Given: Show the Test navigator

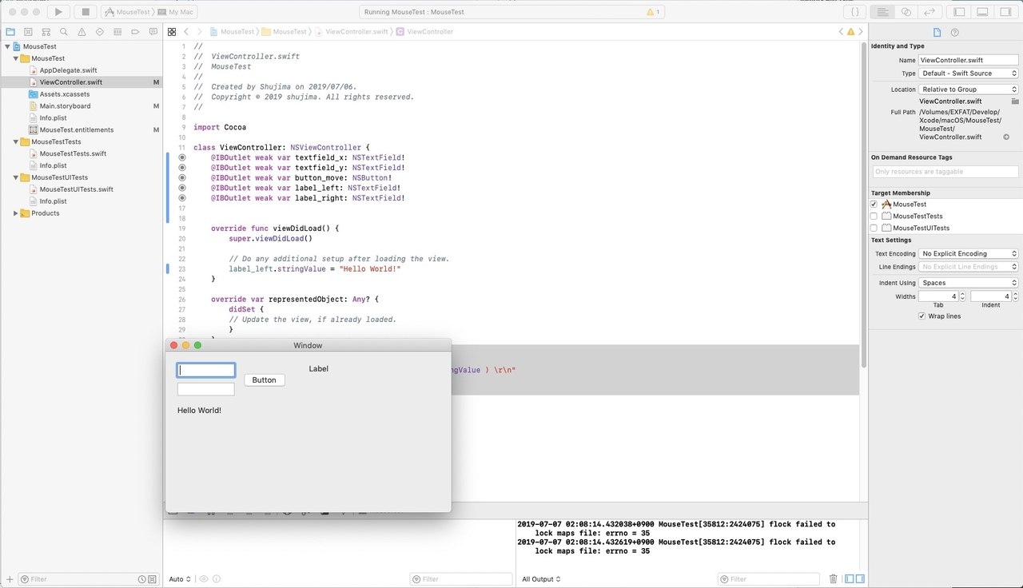Looking at the screenshot, I should coord(99,32).
